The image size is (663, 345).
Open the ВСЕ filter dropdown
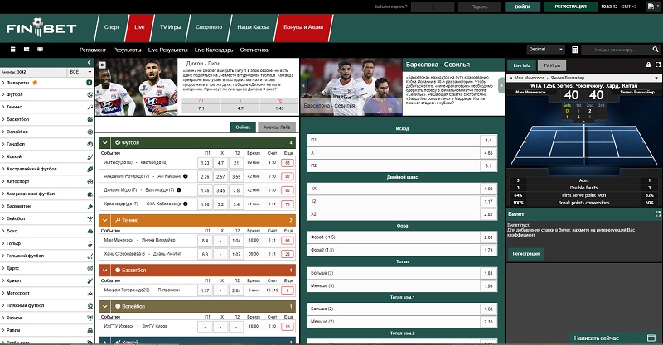pyautogui.click(x=80, y=72)
